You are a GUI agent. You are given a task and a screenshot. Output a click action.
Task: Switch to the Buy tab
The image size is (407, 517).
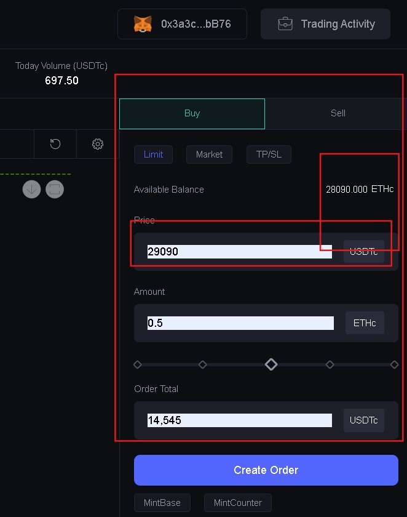click(x=192, y=113)
